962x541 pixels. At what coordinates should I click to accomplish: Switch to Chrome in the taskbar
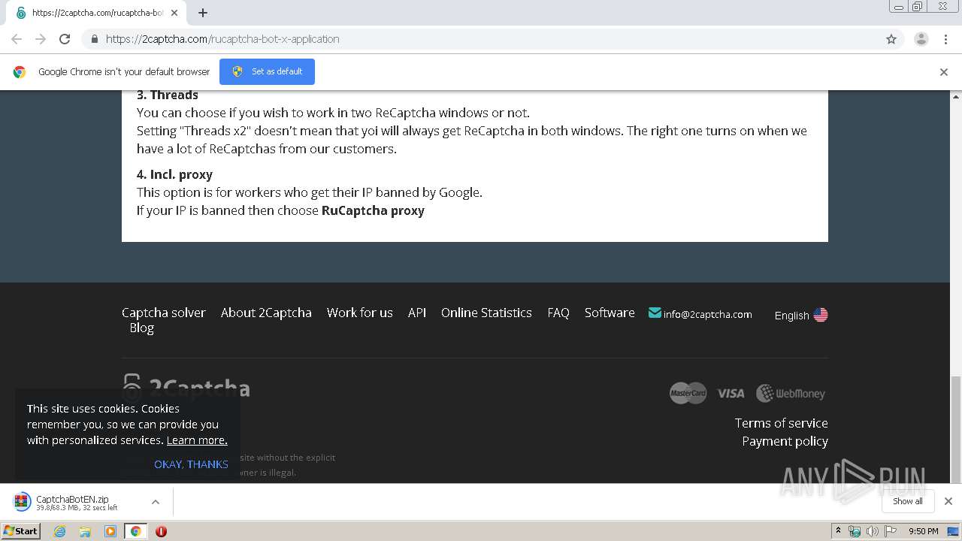click(x=135, y=531)
